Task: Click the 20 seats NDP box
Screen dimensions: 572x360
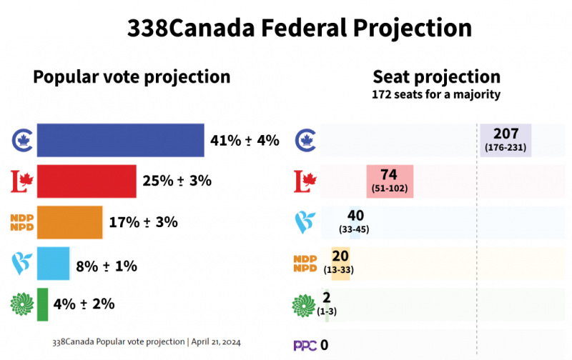Action: 340,263
